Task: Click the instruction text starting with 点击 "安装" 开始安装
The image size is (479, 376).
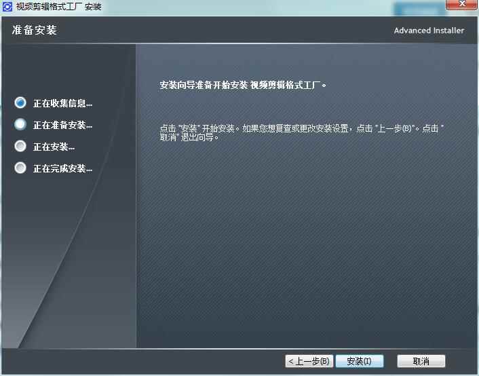Action: [302, 132]
